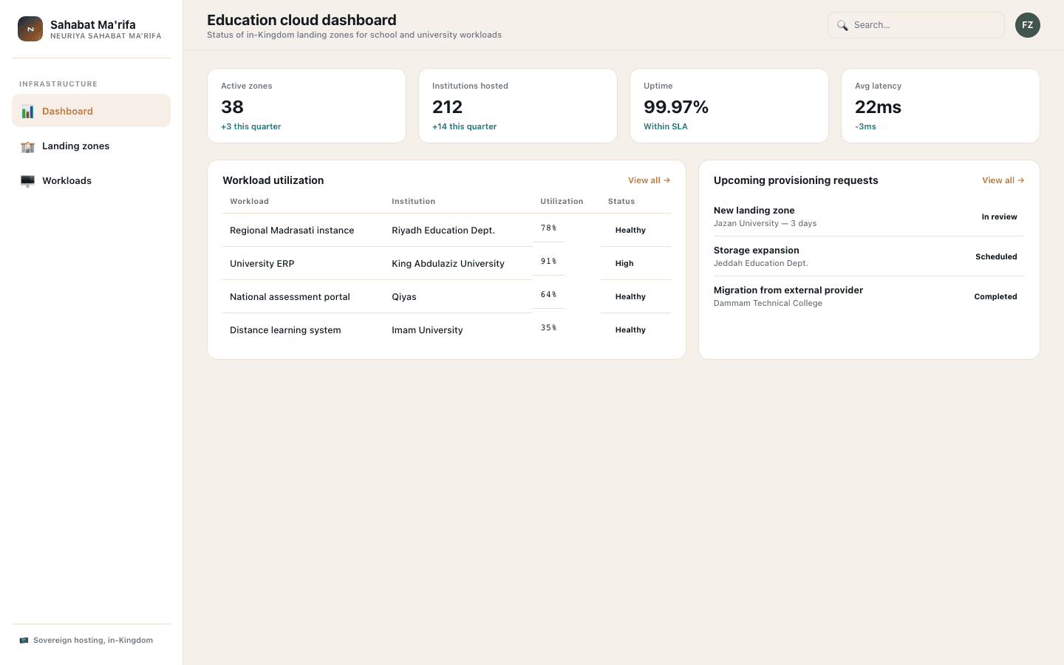Go to Landing zones in sidebar
The image size is (1064, 665).
point(91,146)
